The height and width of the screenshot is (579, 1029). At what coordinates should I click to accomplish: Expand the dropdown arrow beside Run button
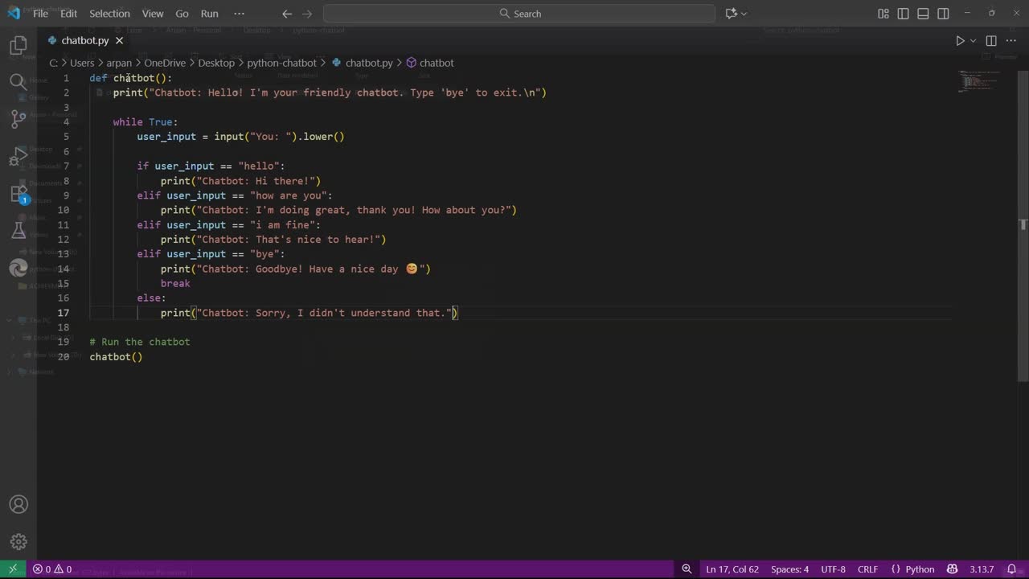[x=973, y=40]
